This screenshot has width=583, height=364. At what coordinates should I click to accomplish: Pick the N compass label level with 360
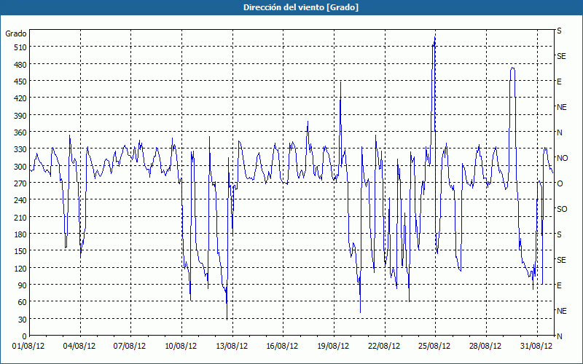pyautogui.click(x=559, y=132)
